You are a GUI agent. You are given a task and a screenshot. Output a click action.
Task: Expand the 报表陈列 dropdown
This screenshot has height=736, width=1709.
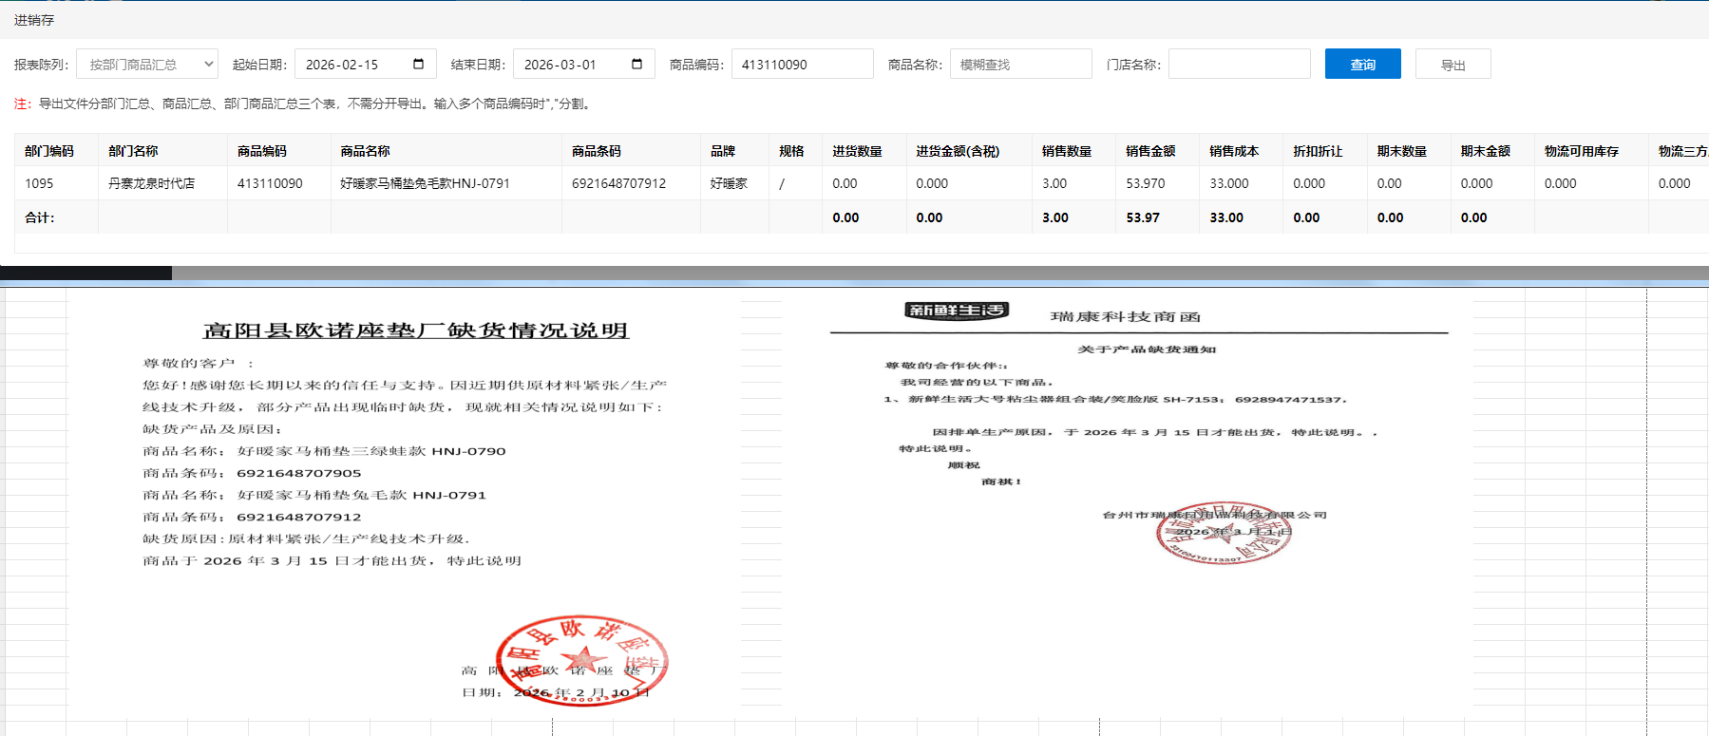coord(147,65)
